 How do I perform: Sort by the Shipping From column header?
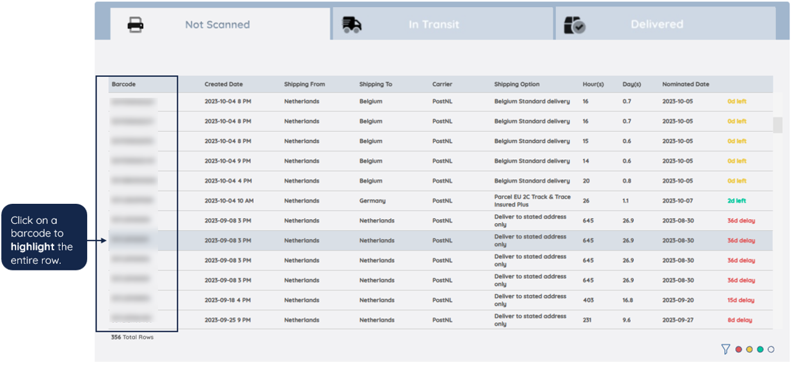tap(305, 84)
